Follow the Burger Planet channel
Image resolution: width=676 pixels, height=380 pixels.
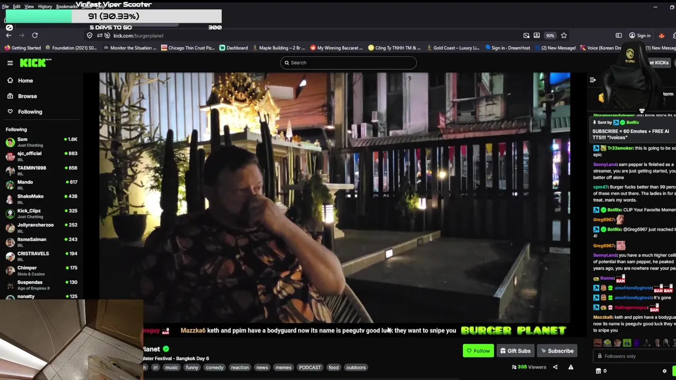coord(478,351)
